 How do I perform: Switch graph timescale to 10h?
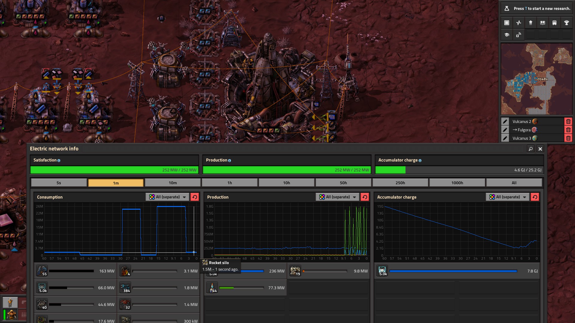coord(286,183)
